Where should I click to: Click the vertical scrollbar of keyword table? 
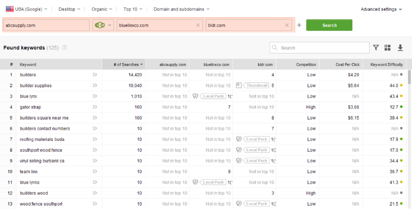(409, 77)
